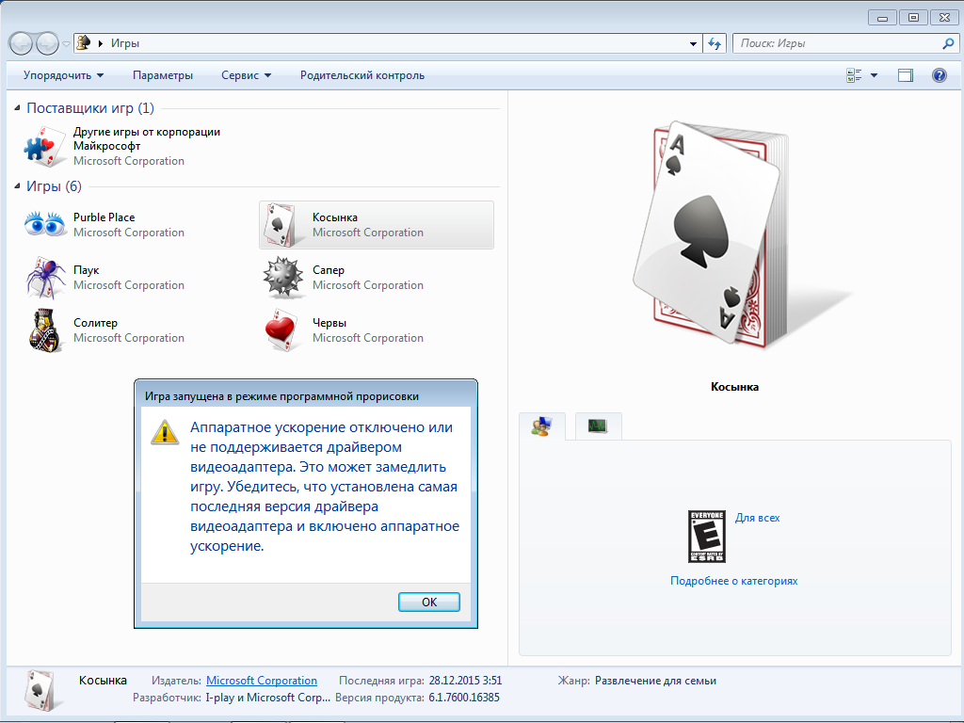Click the Purble Place name label
The width and height of the screenshot is (964, 723).
(x=104, y=217)
